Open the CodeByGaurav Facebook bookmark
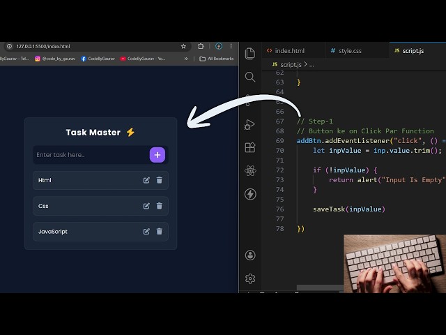The width and height of the screenshot is (446, 335). click(x=98, y=59)
